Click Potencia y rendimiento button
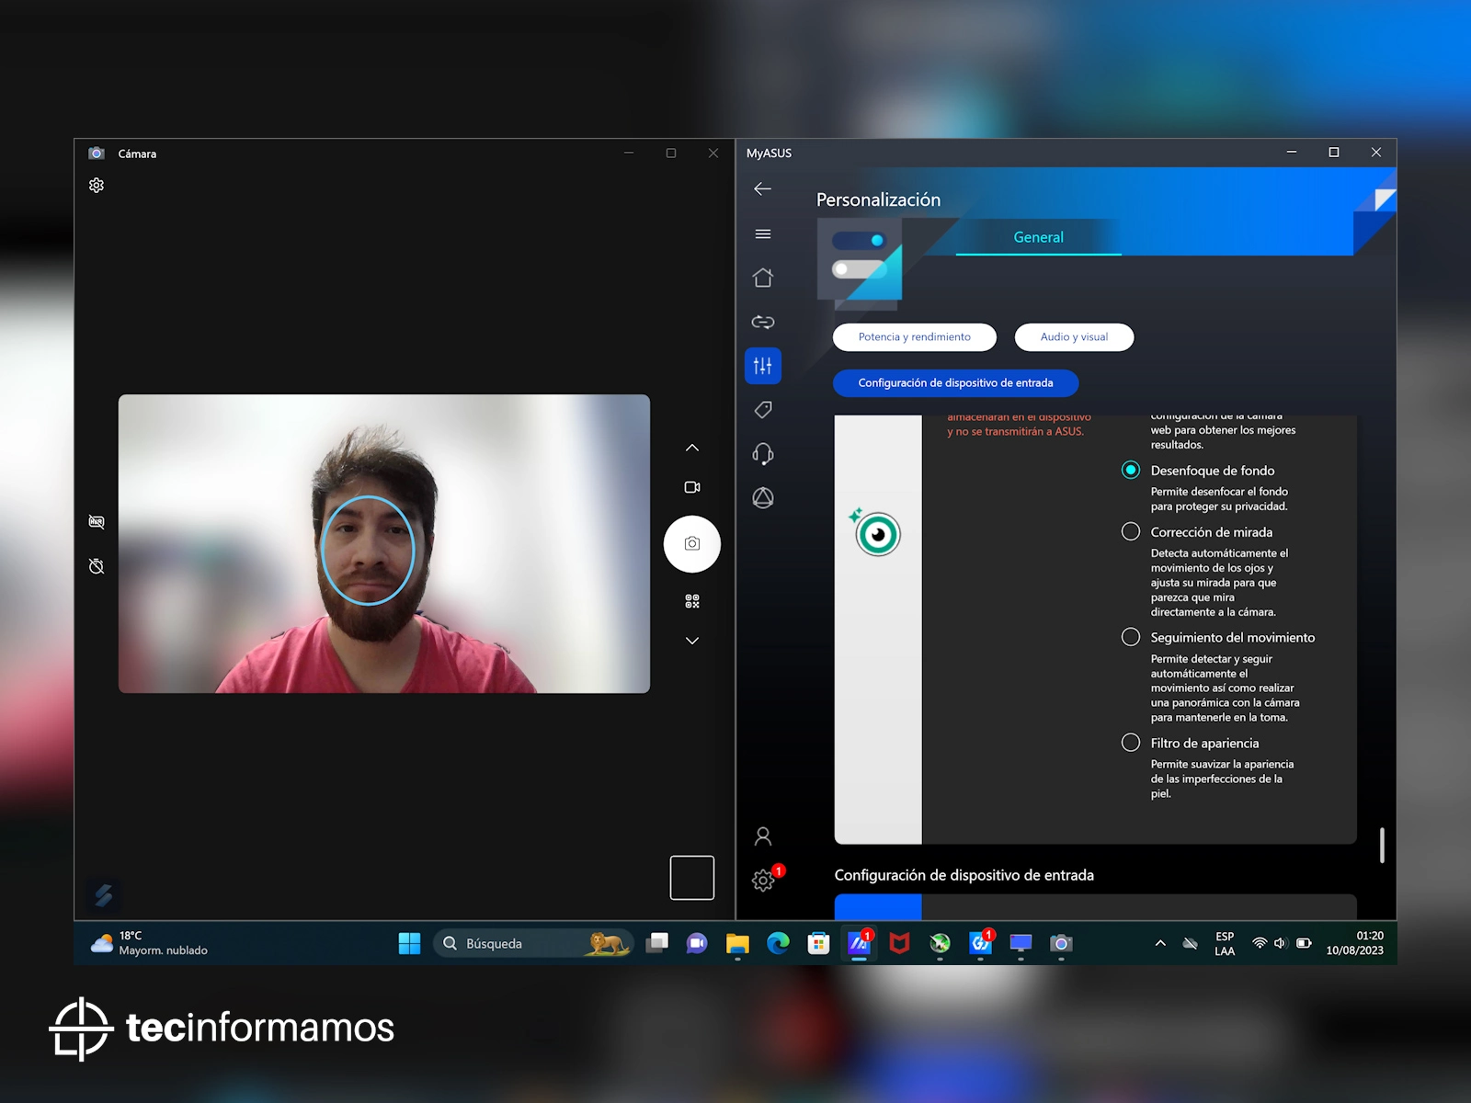Image resolution: width=1471 pixels, height=1103 pixels. coord(914,337)
